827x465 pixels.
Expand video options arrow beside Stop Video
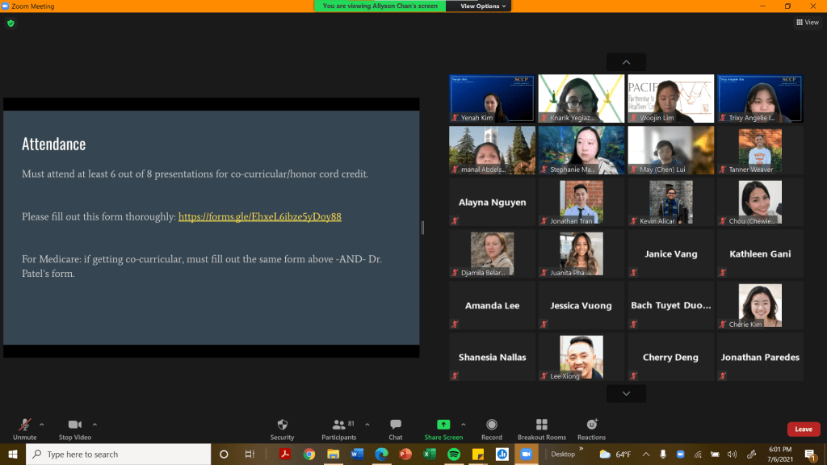click(x=94, y=424)
